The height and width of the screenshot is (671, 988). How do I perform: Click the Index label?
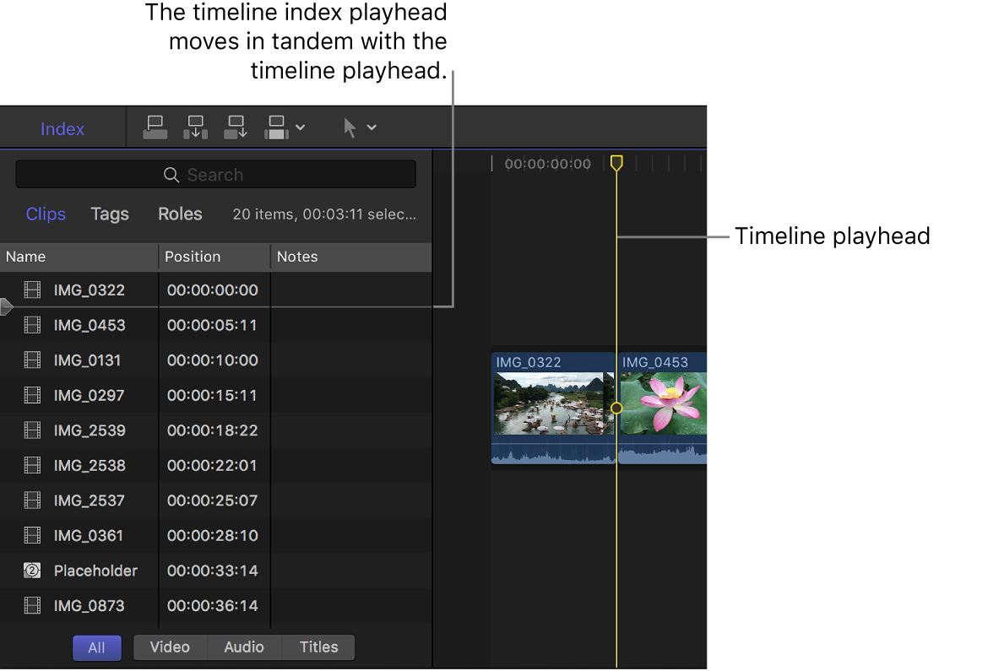(x=62, y=128)
